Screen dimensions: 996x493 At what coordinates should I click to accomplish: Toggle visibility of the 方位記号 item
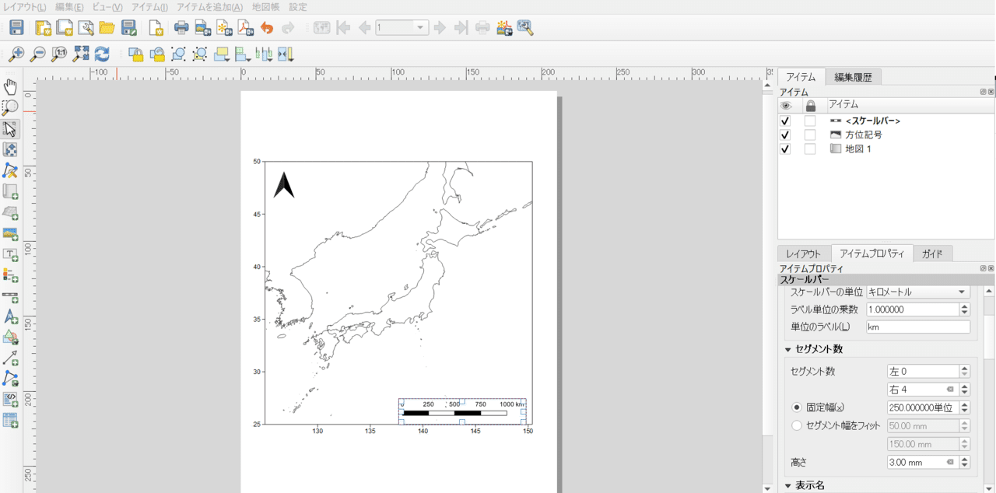(784, 135)
